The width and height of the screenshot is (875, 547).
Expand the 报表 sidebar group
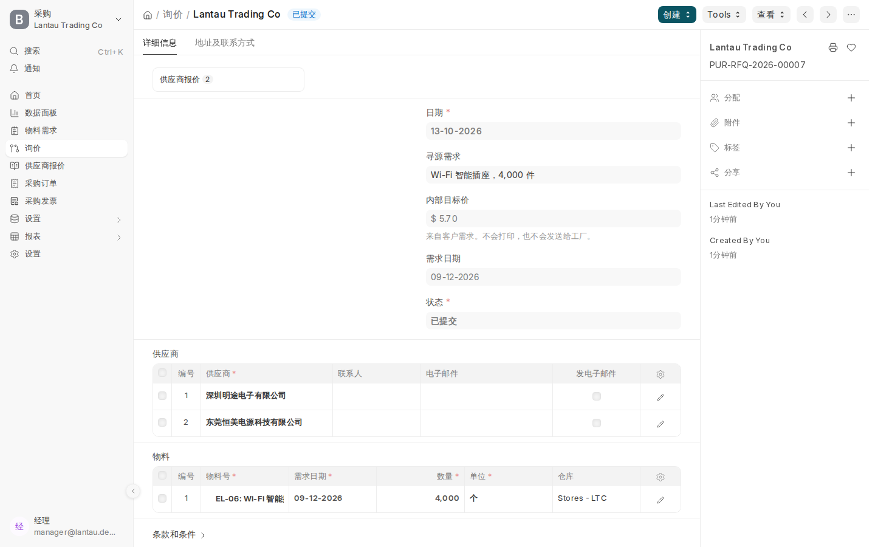66,236
